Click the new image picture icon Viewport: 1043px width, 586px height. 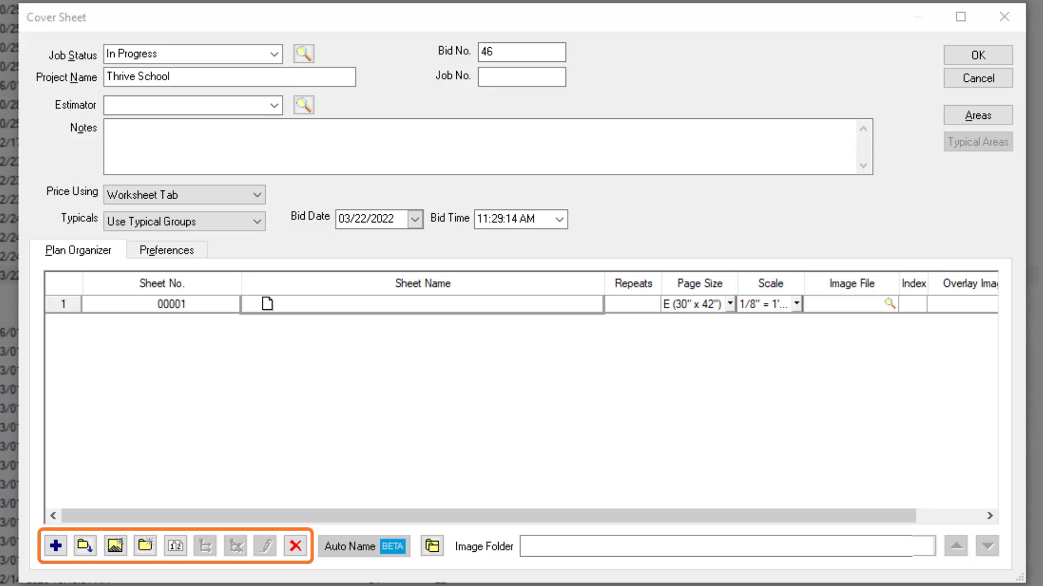pos(115,545)
